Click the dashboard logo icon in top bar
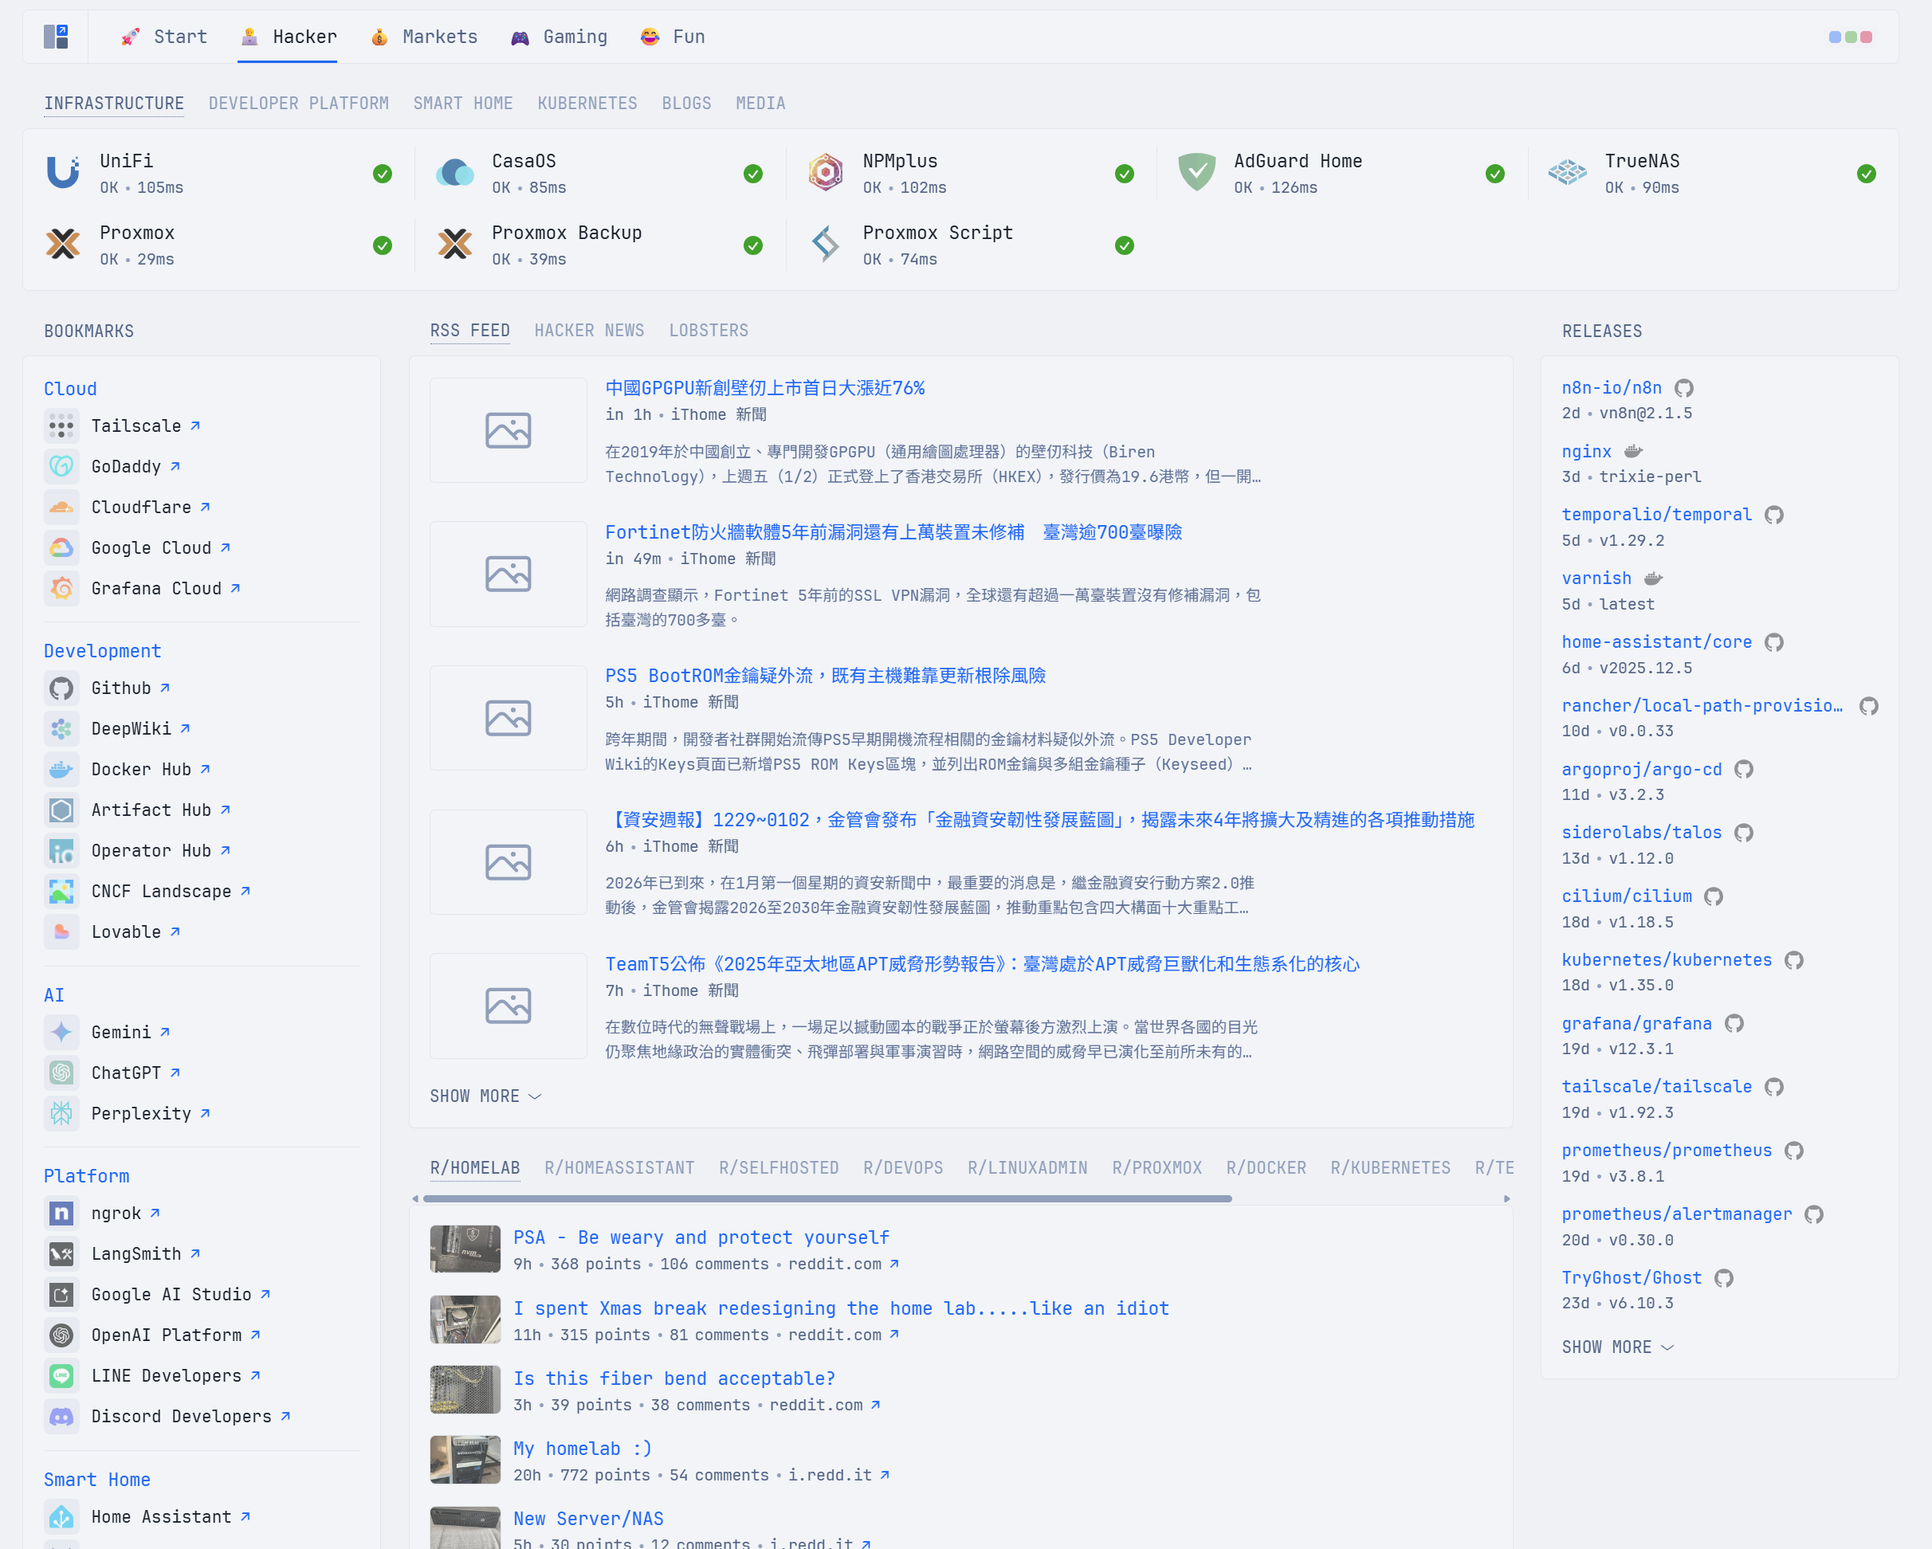The image size is (1932, 1549). [57, 37]
